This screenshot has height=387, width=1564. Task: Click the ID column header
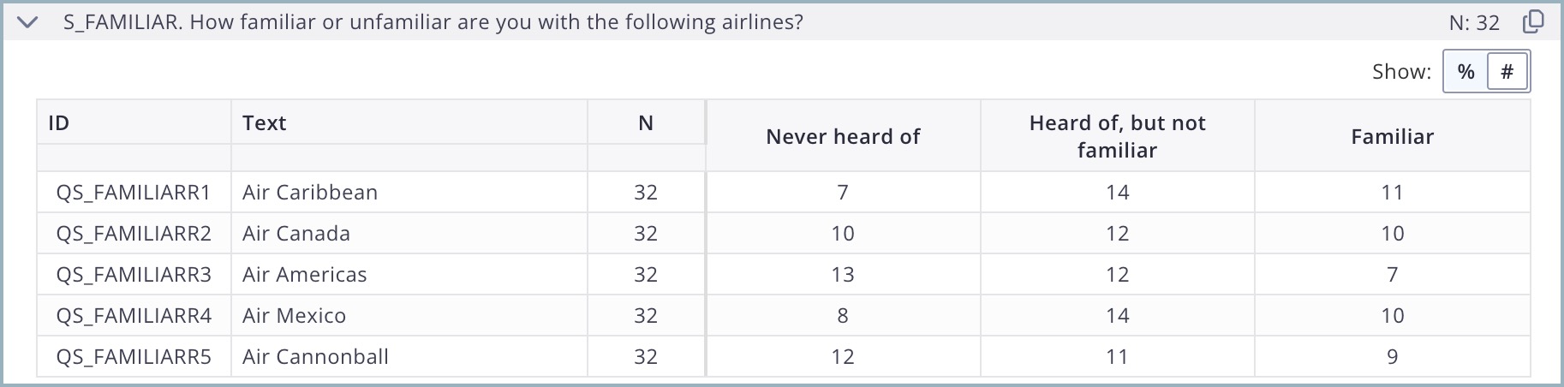point(59,122)
